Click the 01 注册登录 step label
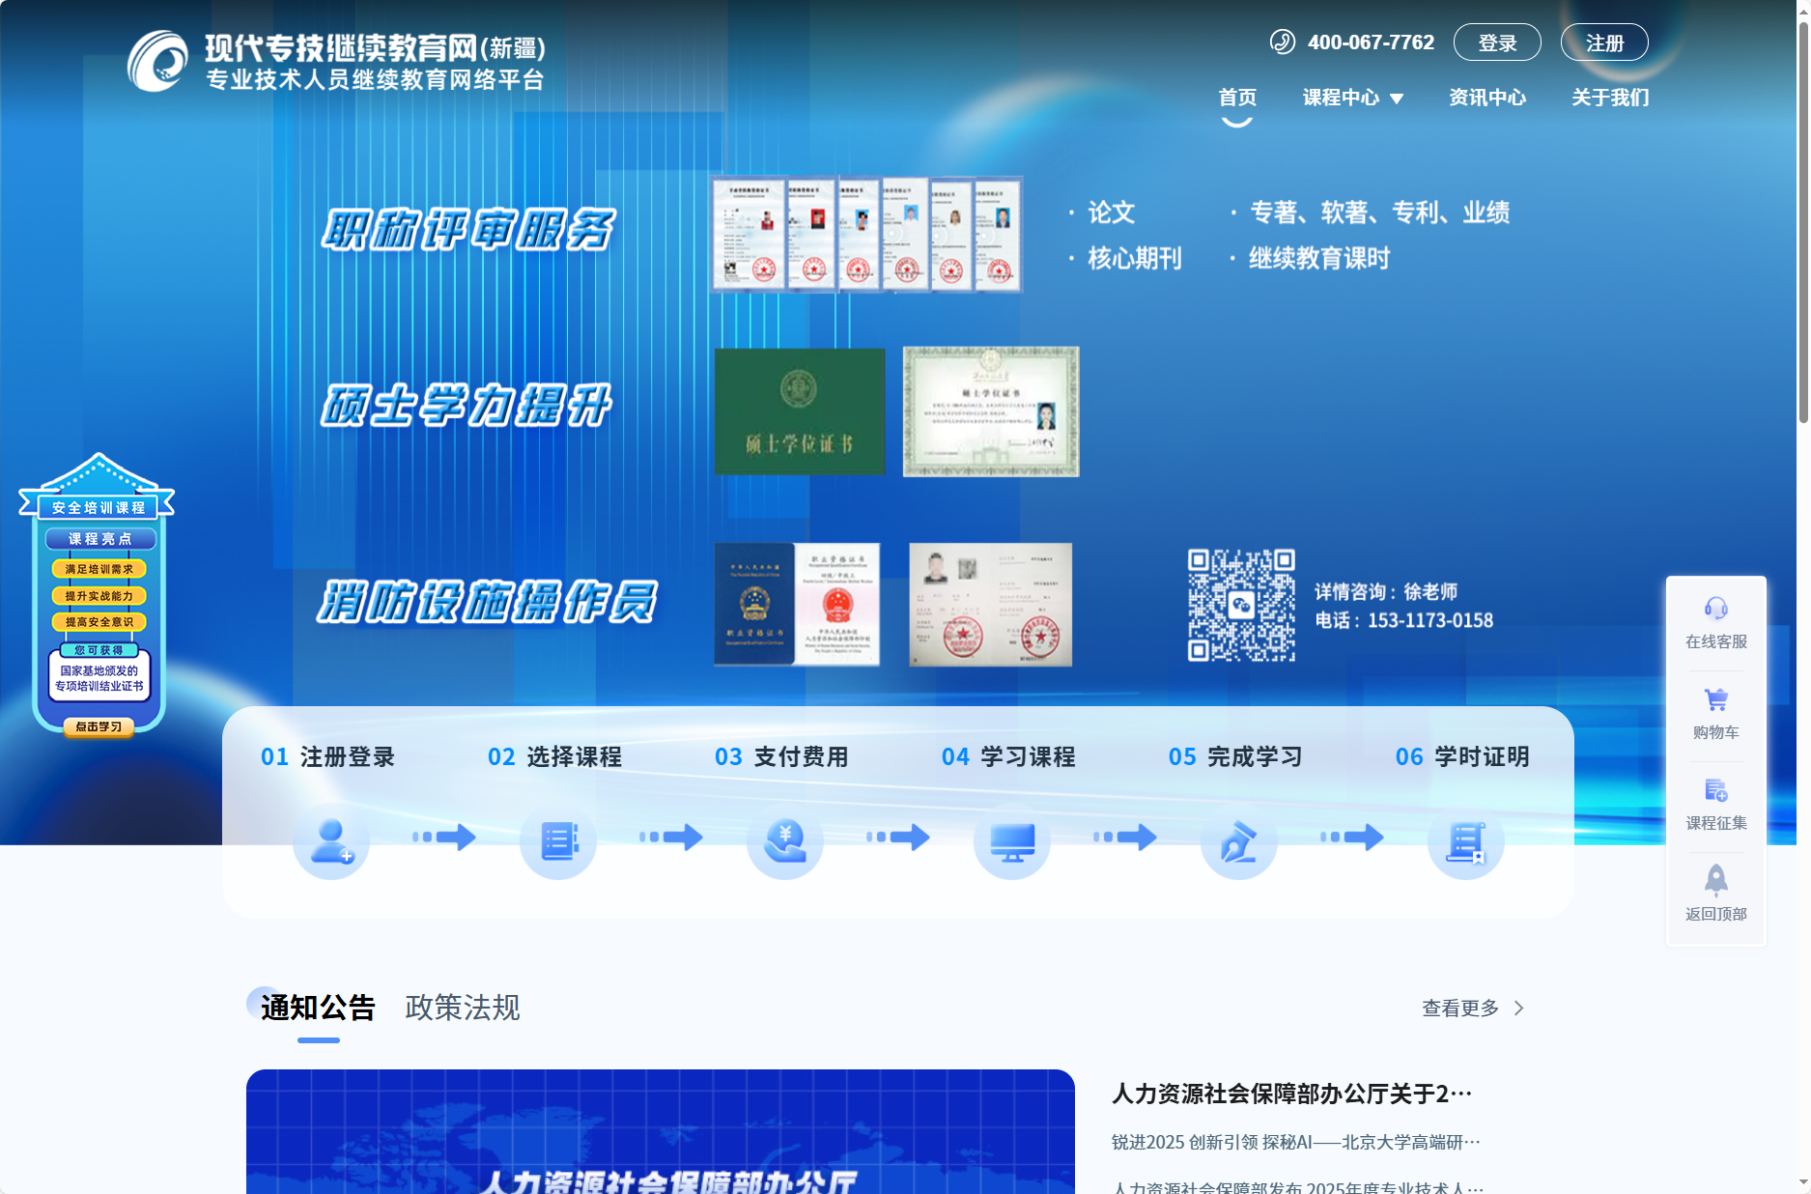The image size is (1811, 1194). coord(327,756)
